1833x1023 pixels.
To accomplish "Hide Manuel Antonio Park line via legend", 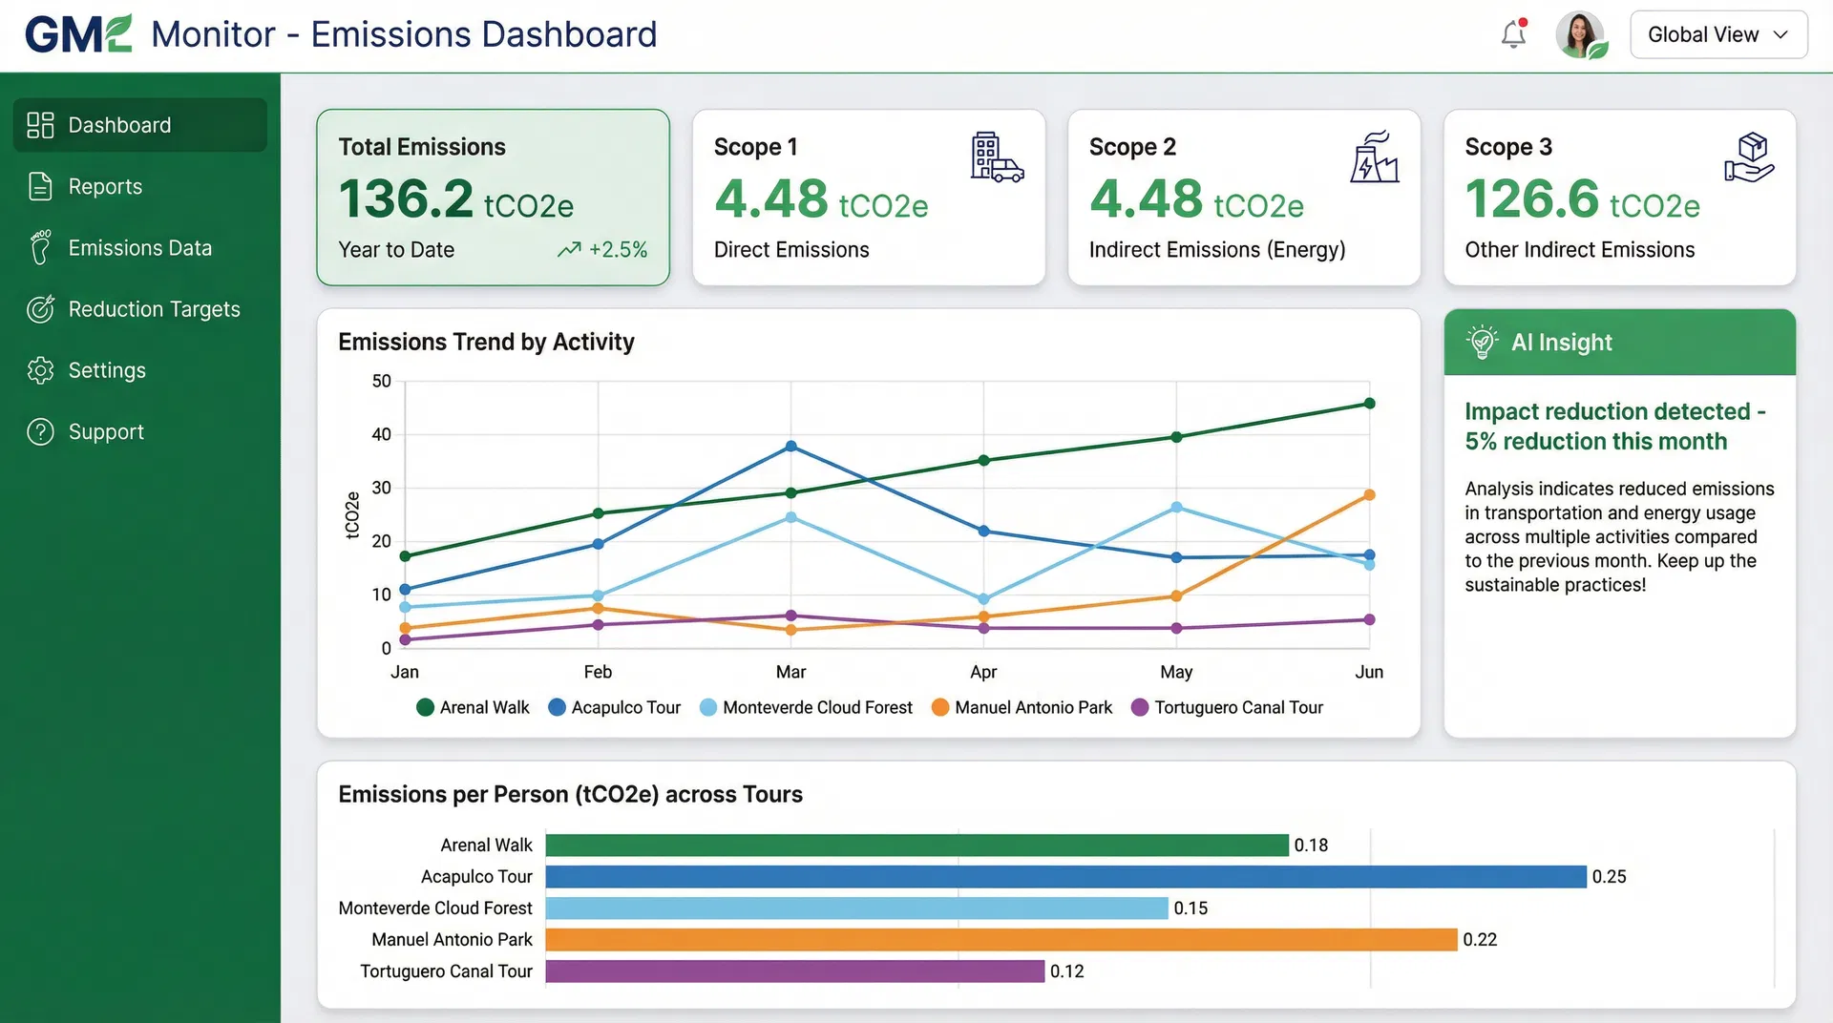I will coord(1022,707).
